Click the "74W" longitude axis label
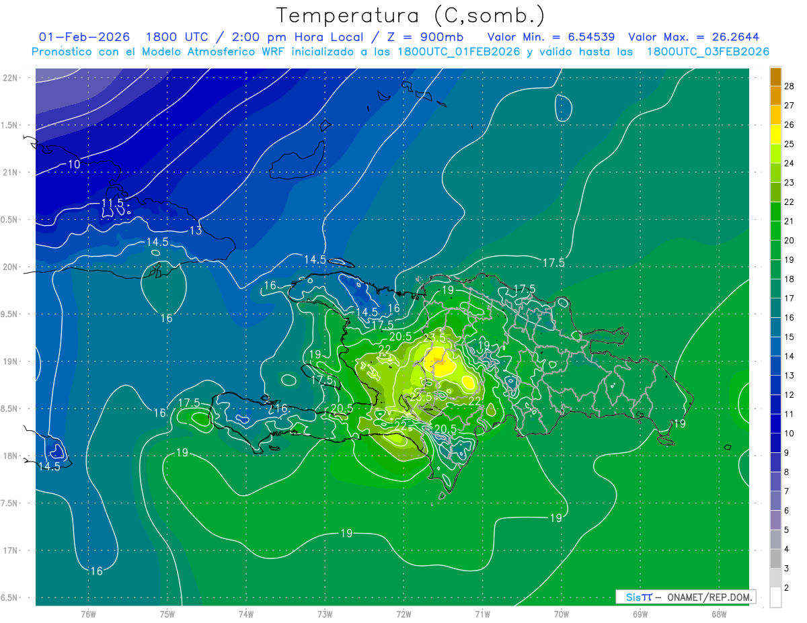 coord(246,614)
